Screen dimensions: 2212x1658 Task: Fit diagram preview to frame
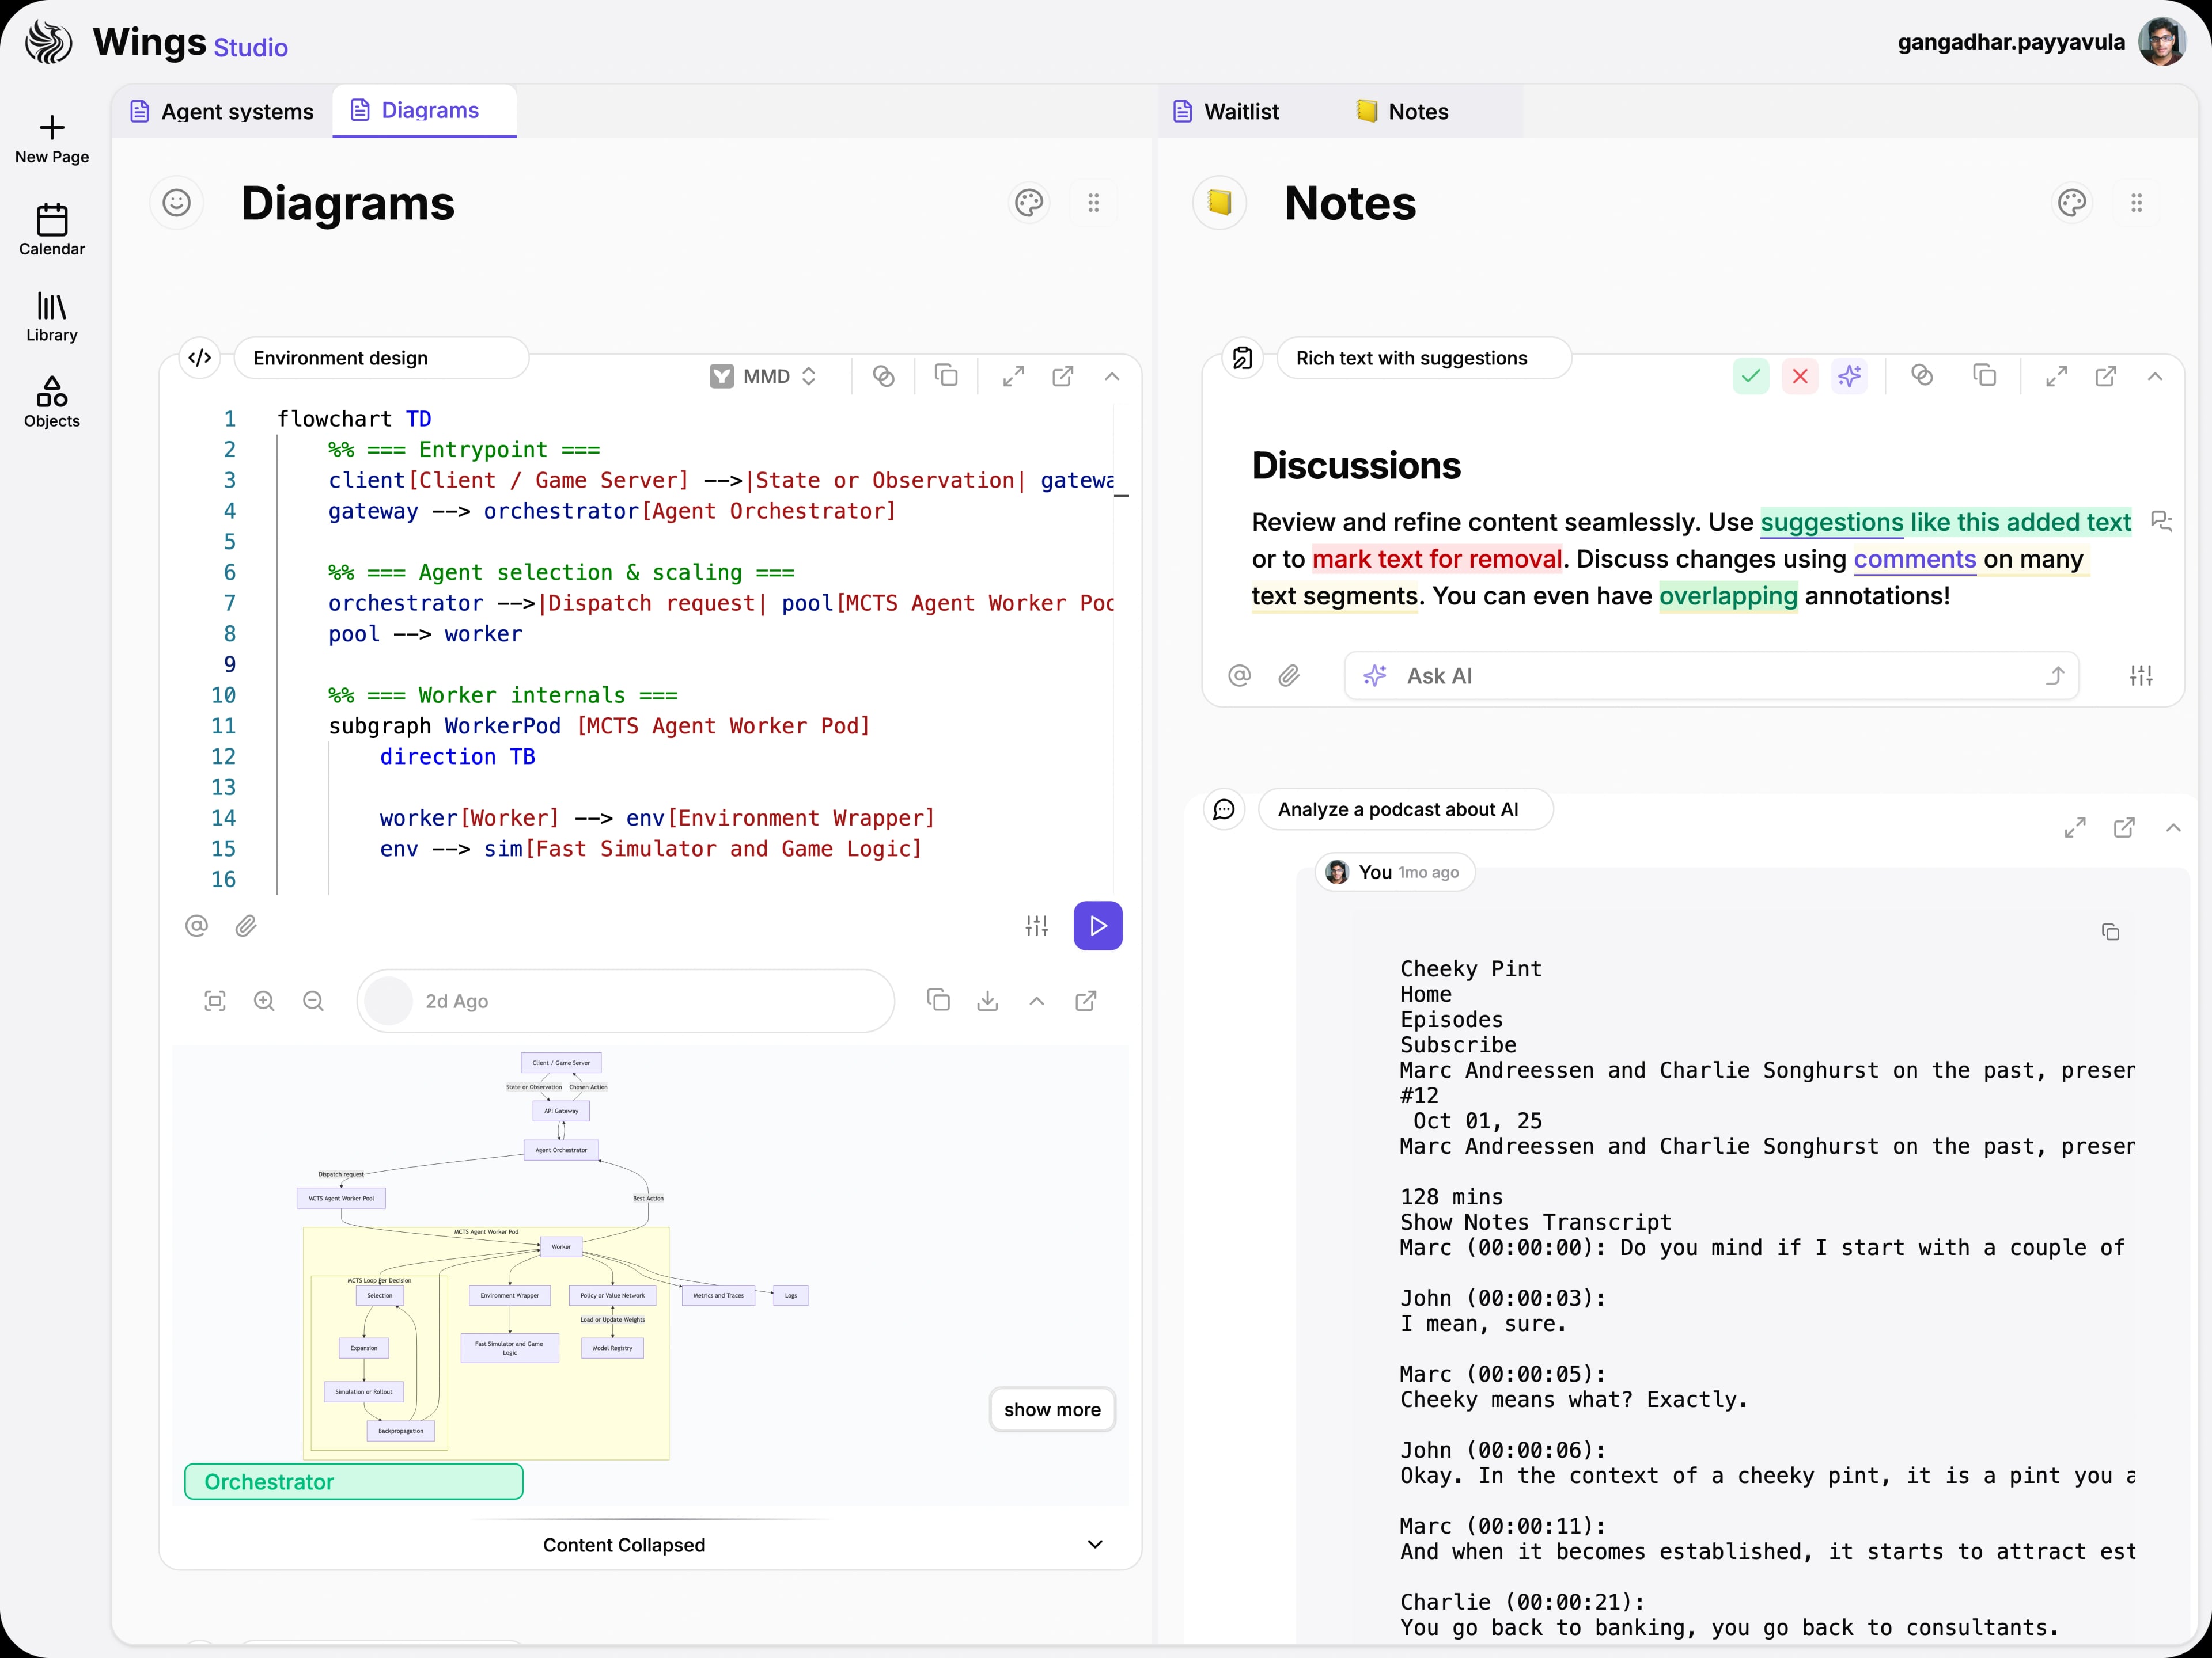click(215, 1001)
